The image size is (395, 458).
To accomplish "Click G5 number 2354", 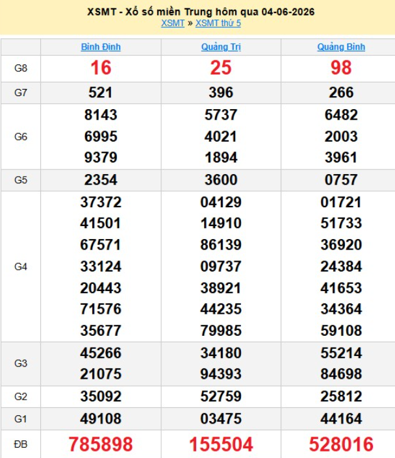I will point(101,180).
